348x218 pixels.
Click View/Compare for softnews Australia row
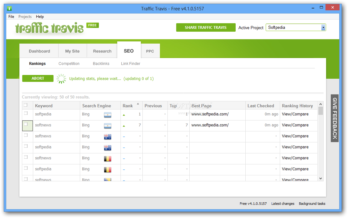tap(295, 136)
